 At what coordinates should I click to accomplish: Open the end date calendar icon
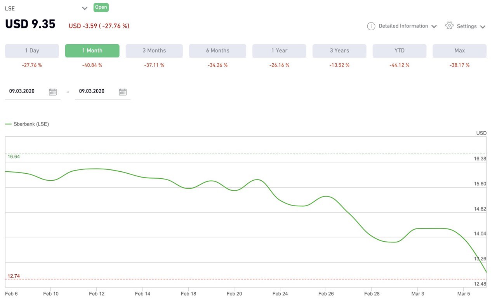pyautogui.click(x=123, y=92)
